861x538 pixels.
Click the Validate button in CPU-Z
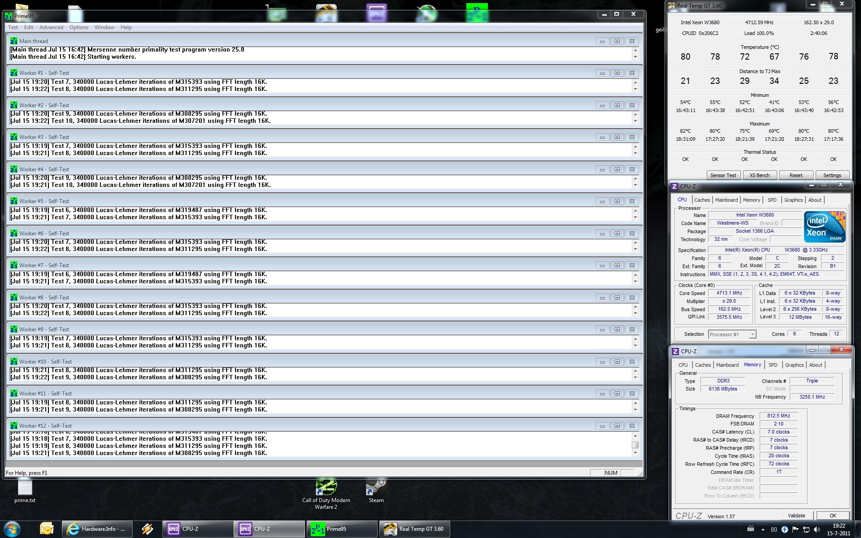coord(796,516)
